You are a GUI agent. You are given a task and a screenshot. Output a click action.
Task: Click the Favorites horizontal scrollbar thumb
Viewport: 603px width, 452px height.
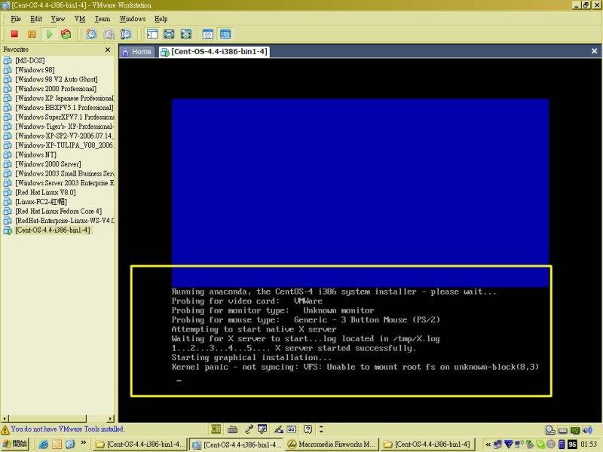tap(47, 419)
